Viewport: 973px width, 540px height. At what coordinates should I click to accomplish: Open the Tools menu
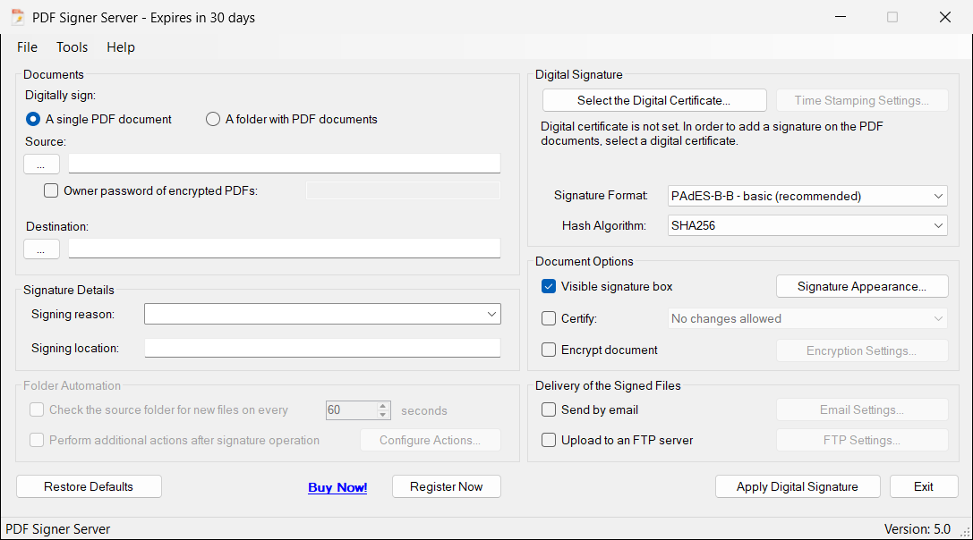click(x=72, y=47)
